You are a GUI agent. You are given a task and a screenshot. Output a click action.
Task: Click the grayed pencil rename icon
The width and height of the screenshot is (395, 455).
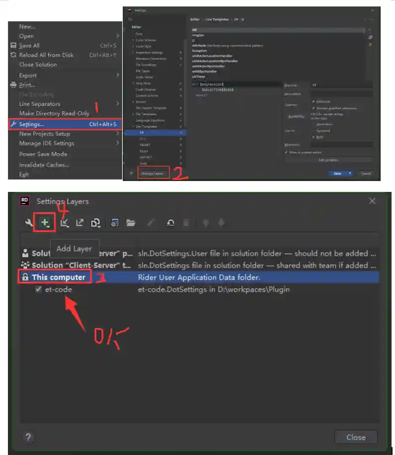coord(150,223)
